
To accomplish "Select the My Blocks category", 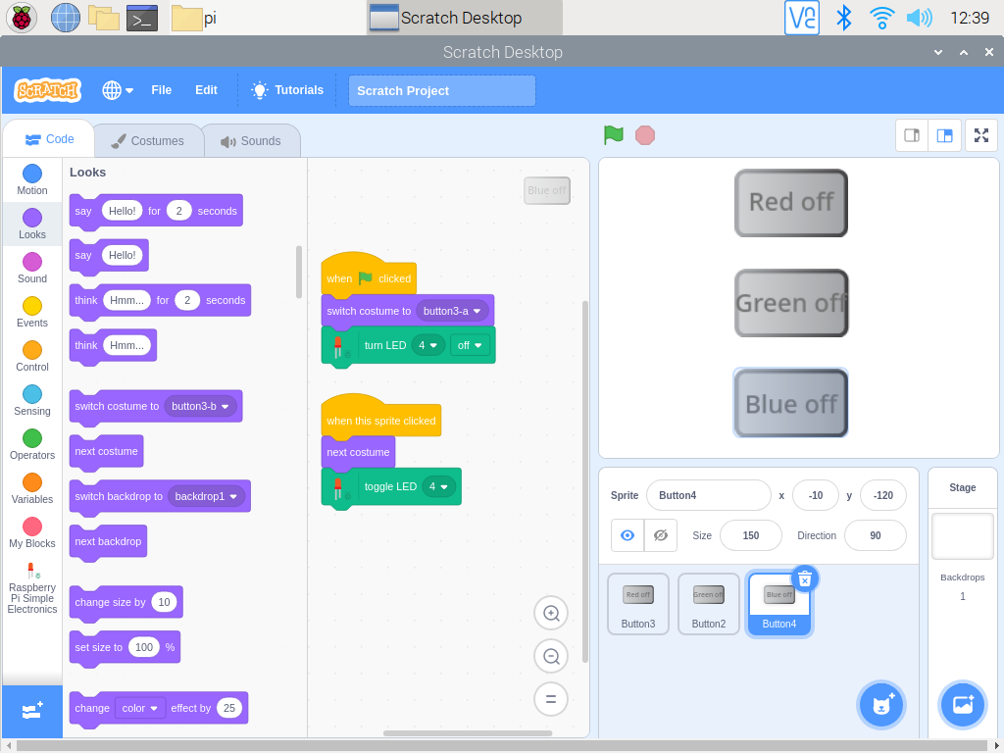I will (32, 533).
